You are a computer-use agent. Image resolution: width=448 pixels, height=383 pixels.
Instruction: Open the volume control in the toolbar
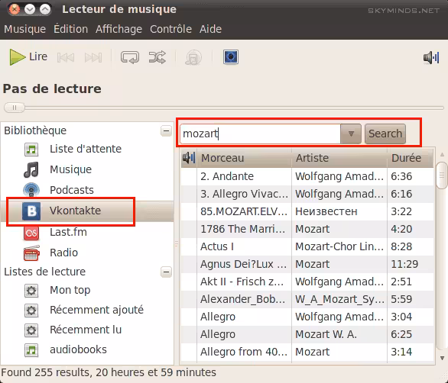click(x=431, y=58)
